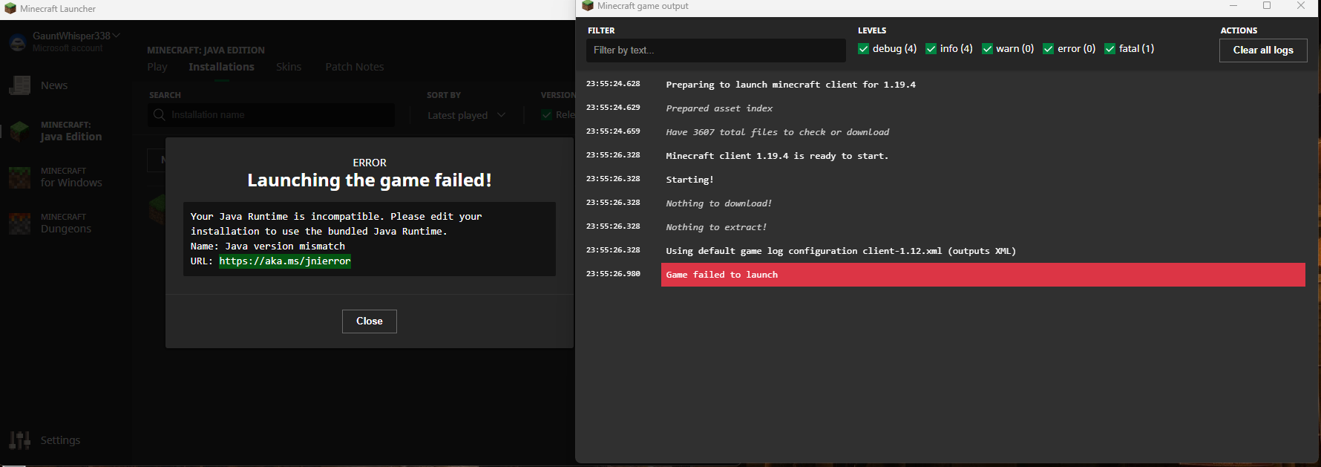Select the 'client 1.19.4 is ready to start' line

[777, 156]
